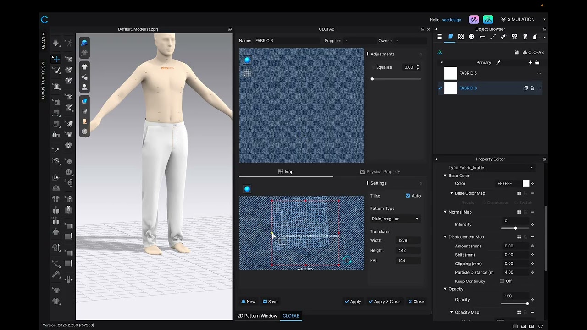
Task: Click the CLO logo at top left
Action: 44,19
